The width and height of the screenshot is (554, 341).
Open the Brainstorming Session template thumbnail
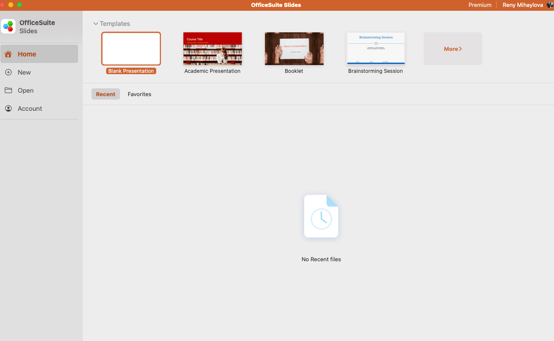(x=375, y=49)
